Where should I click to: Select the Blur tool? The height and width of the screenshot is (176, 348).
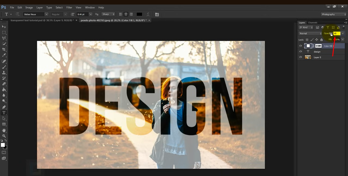coord(4,95)
